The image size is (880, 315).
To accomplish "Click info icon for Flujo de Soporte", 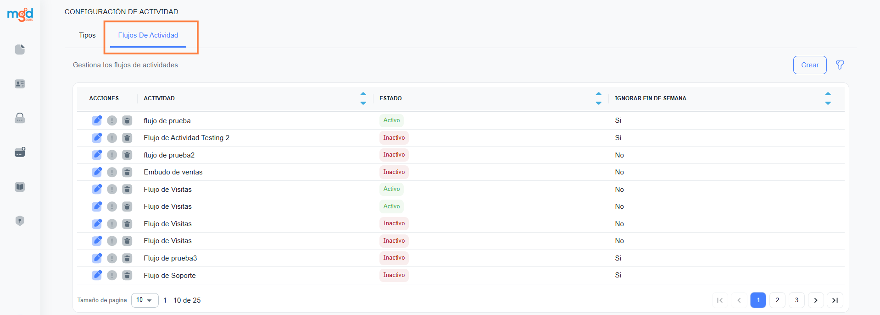I will [x=112, y=275].
